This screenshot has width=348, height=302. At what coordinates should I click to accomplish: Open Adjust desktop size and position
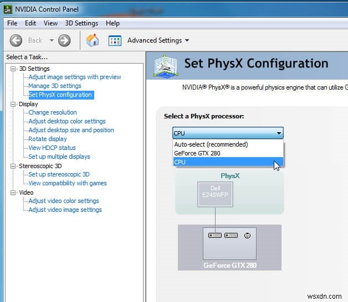pyautogui.click(x=71, y=131)
